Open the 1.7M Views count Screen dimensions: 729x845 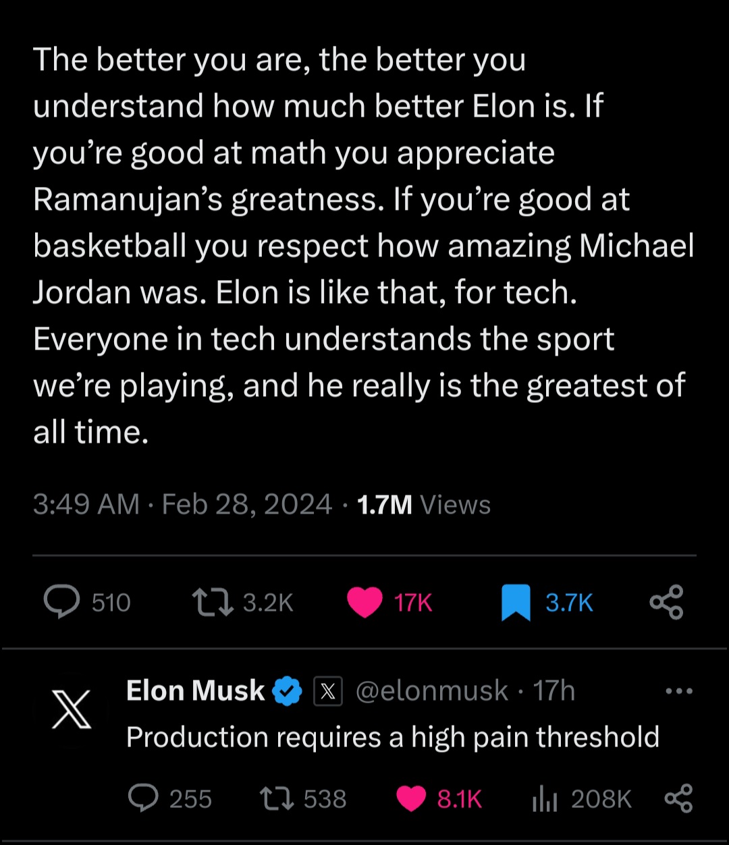coord(423,505)
